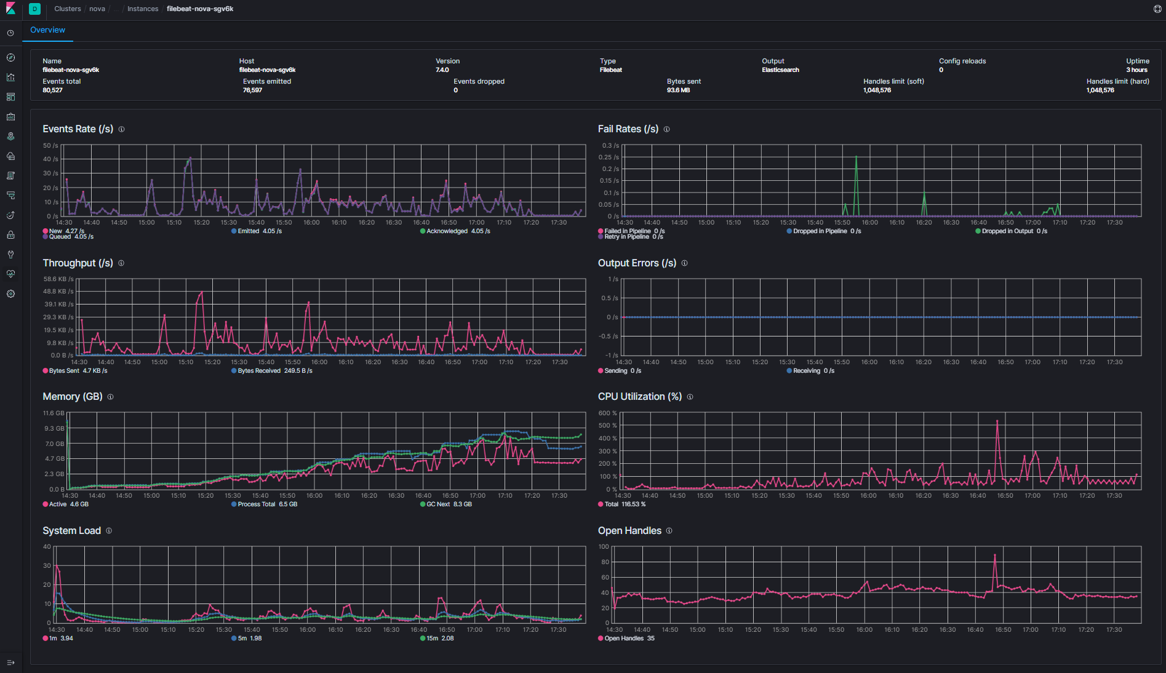Image resolution: width=1166 pixels, height=673 pixels.
Task: Click the blue Process Total legend dot
Action: tap(234, 504)
